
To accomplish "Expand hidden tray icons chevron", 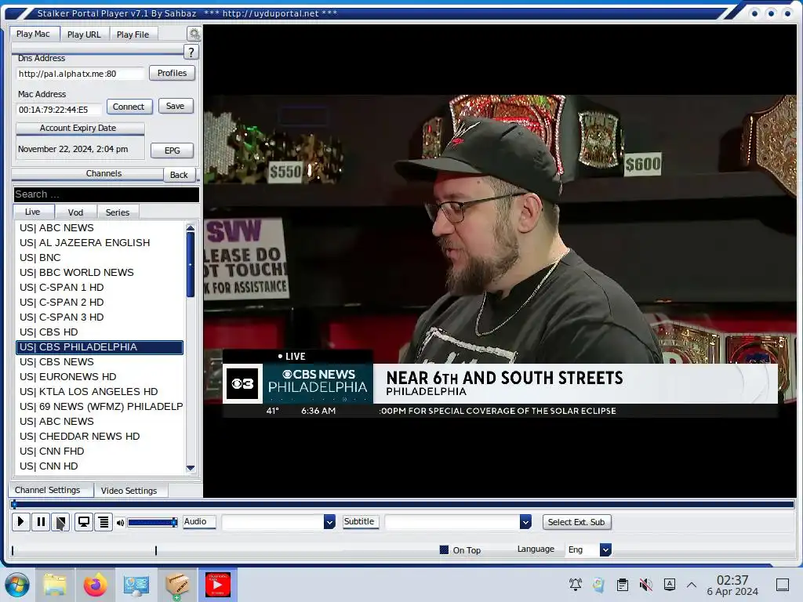I will [x=692, y=584].
